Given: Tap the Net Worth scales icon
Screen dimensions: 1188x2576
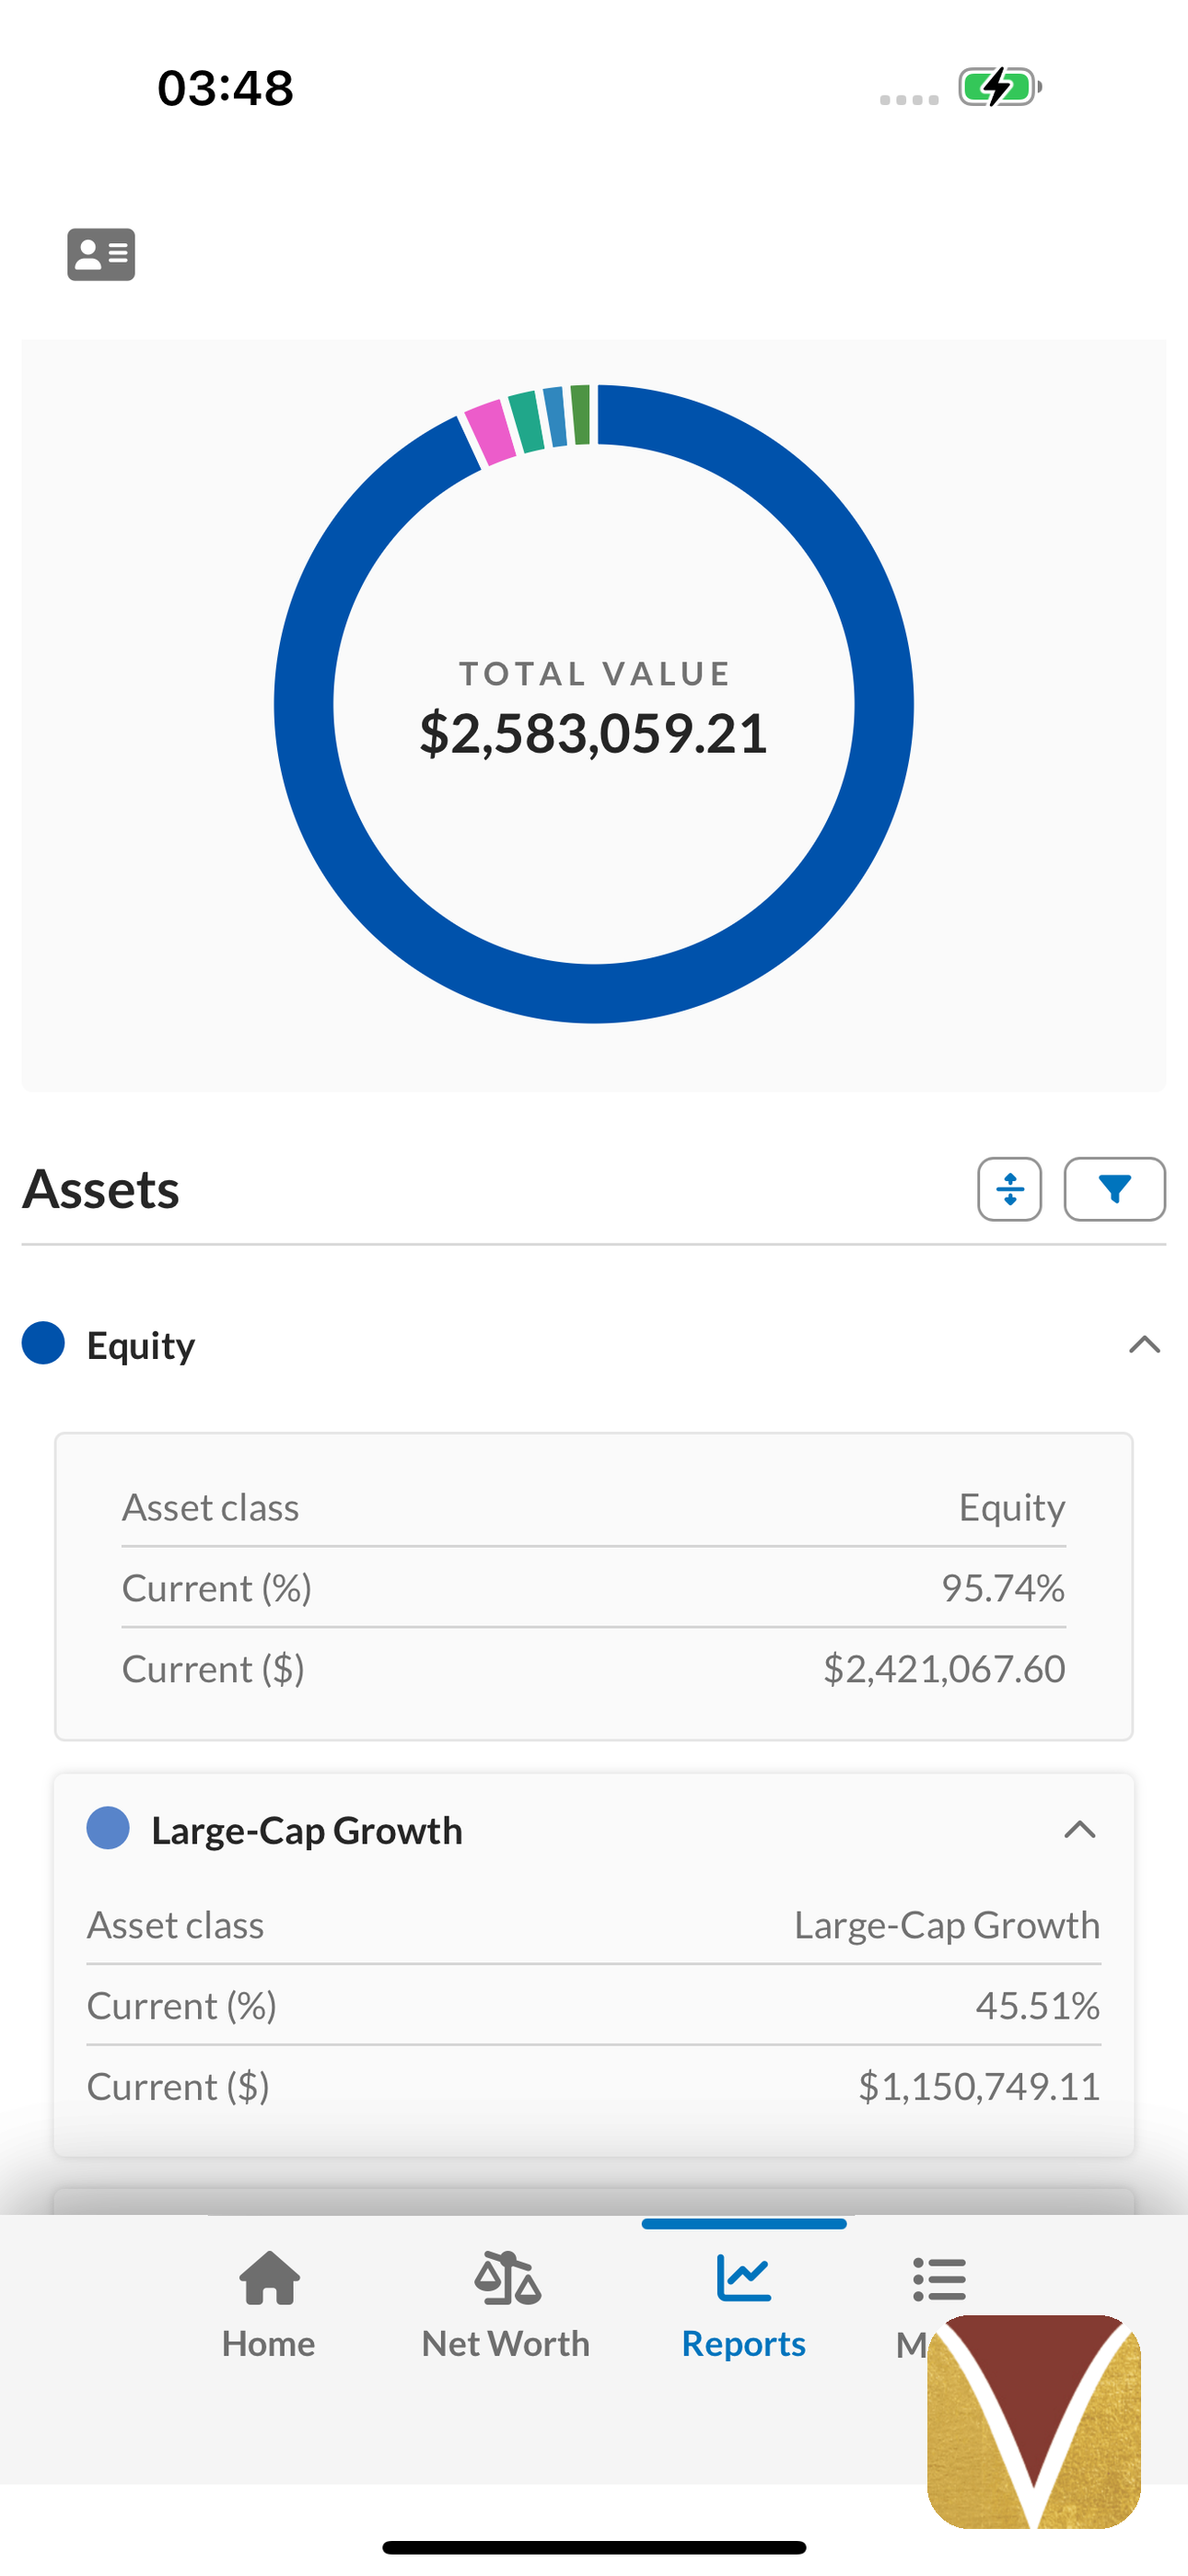Looking at the screenshot, I should pos(507,2277).
